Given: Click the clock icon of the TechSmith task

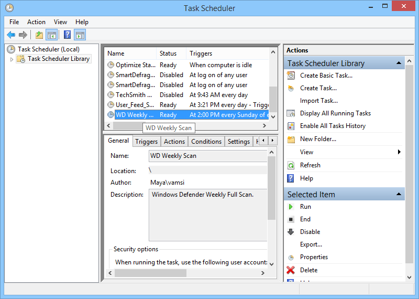Looking at the screenshot, I should (111, 95).
